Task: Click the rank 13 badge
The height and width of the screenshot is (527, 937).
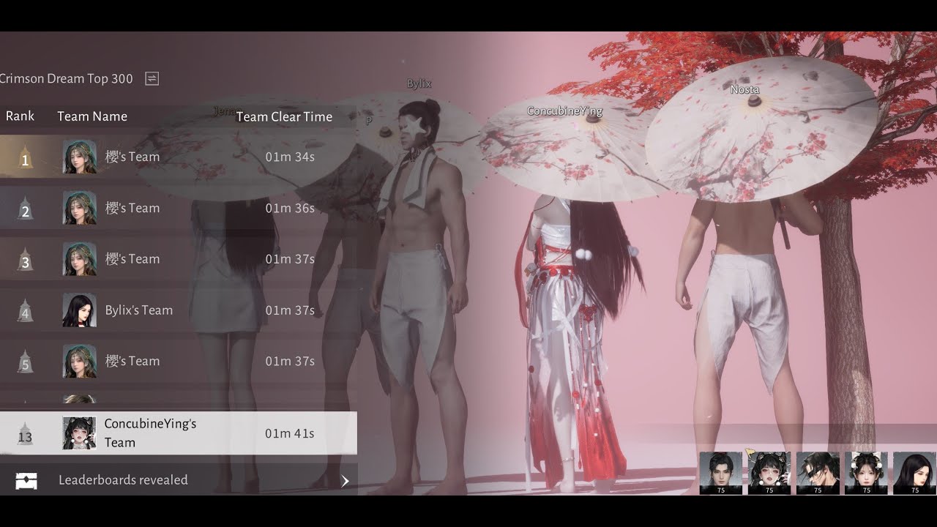Action: (25, 434)
